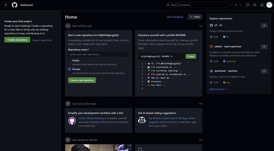Image resolution: width=274 pixels, height=151 pixels.
Task: Click the Send feedback link
Action: (175, 17)
